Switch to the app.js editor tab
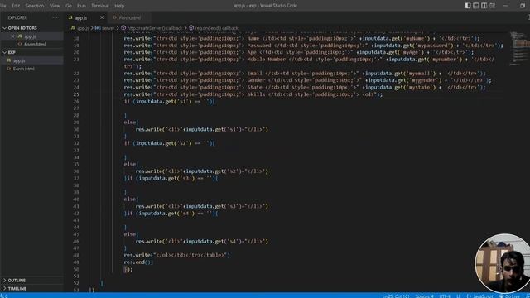The height and width of the screenshot is (298, 530). tap(81, 17)
